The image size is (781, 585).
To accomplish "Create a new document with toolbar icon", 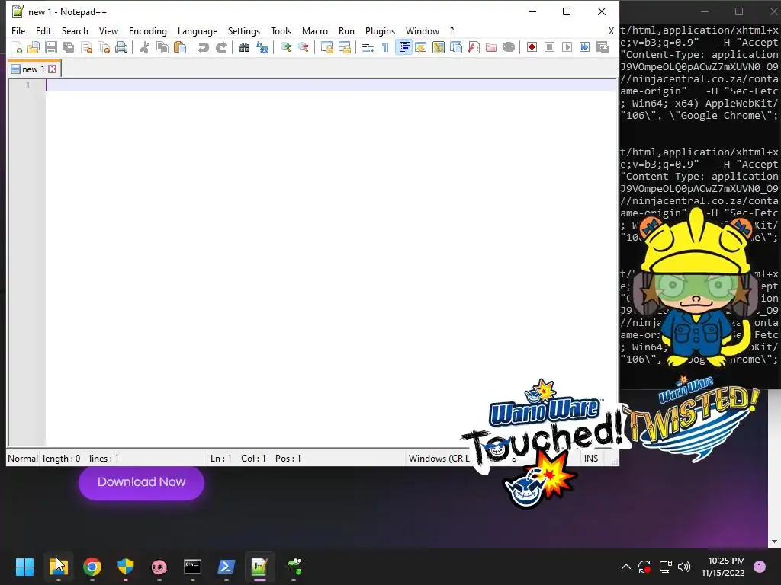I will [x=17, y=47].
